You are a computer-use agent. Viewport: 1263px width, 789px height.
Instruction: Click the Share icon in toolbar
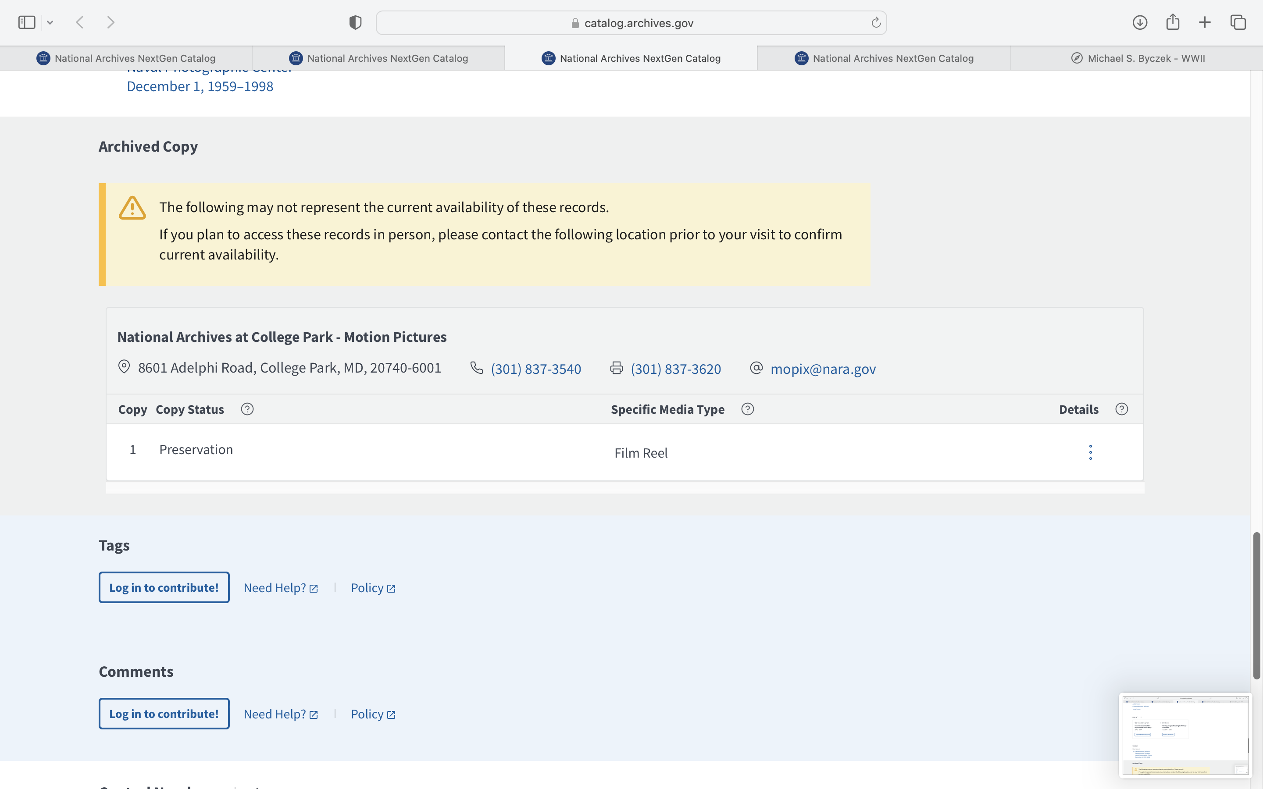pyautogui.click(x=1172, y=22)
